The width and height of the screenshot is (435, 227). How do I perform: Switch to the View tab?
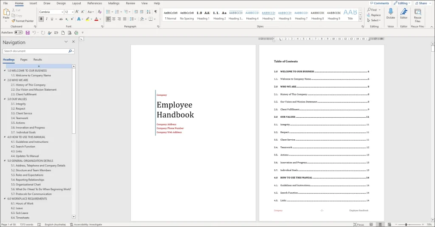coord(144,3)
